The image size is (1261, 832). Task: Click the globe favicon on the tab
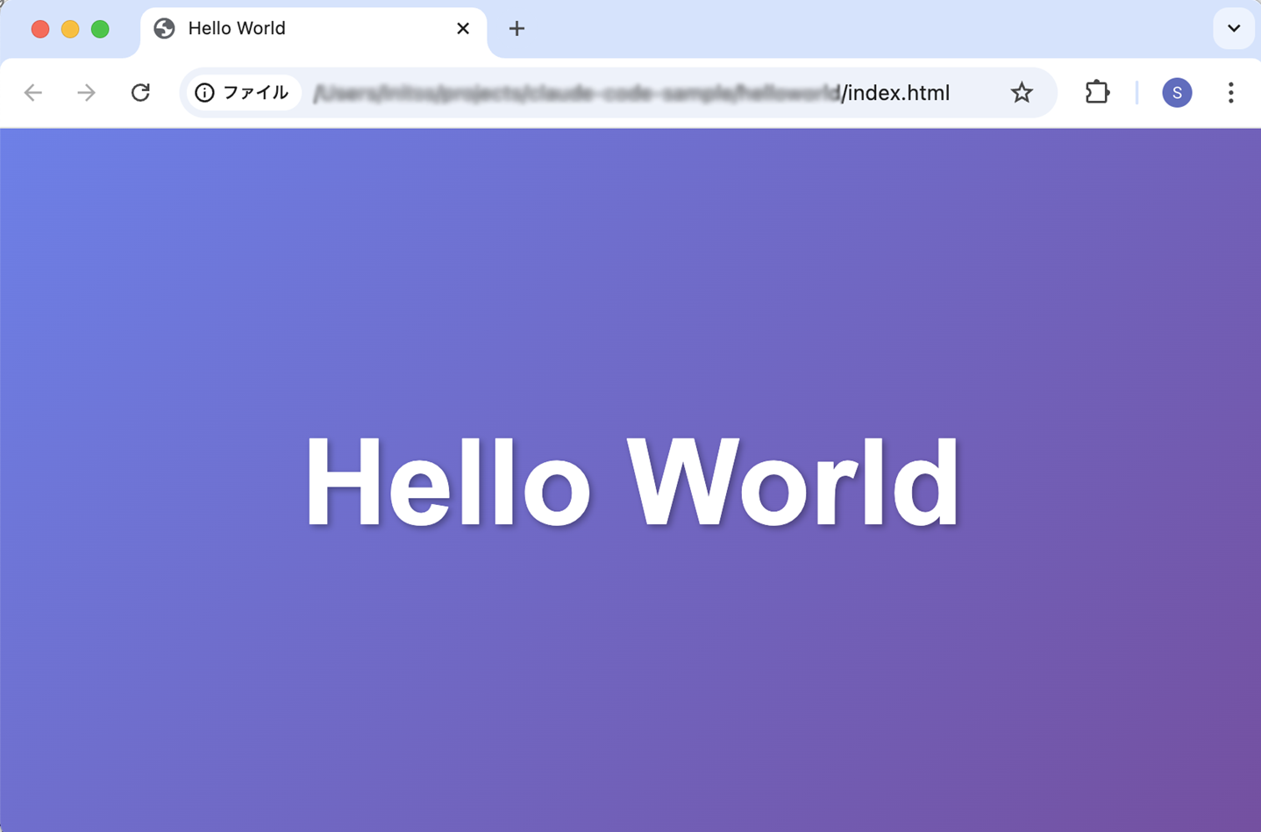point(164,28)
